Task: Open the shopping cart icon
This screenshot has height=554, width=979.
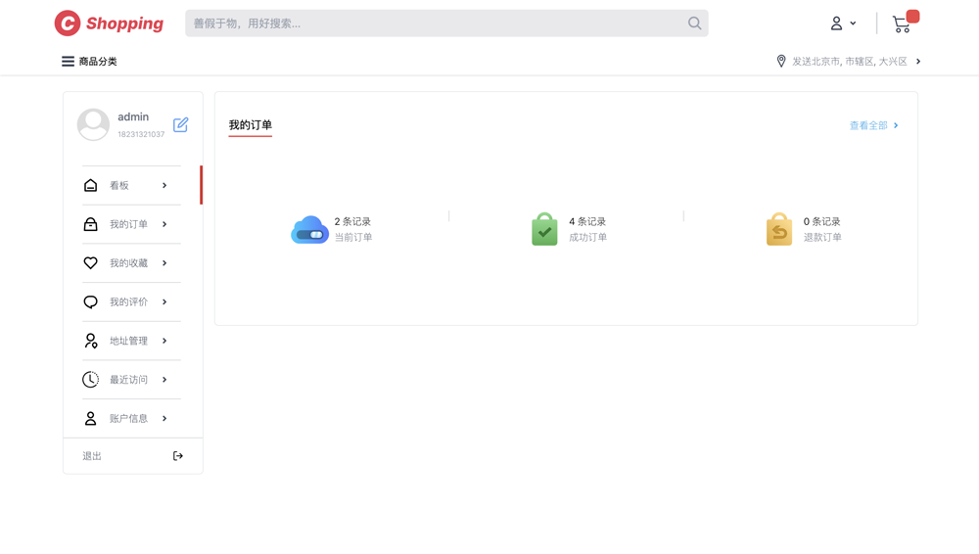Action: tap(902, 24)
